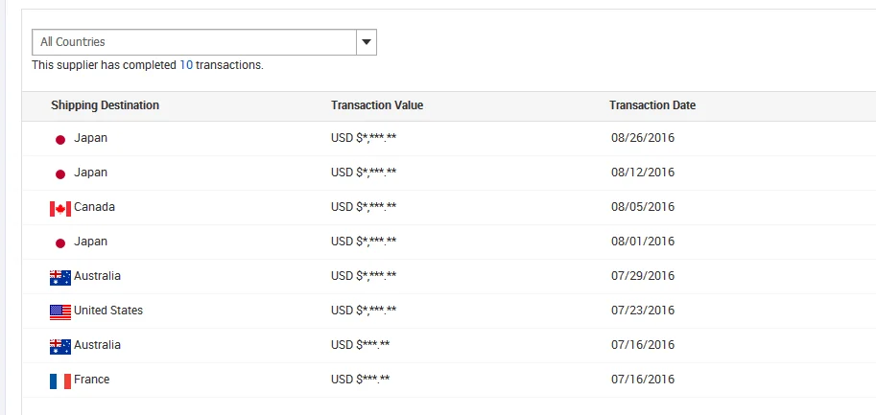Click the All Countries combo box field
The image size is (876, 415).
coord(194,42)
